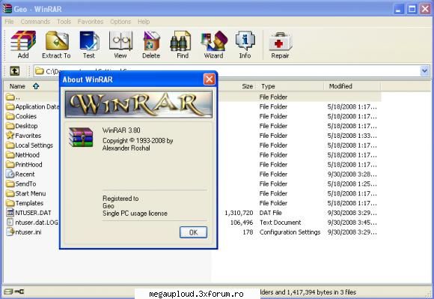Click the parent folder ".." entry
Screen dimensions: 434x299
pyautogui.click(x=13, y=97)
